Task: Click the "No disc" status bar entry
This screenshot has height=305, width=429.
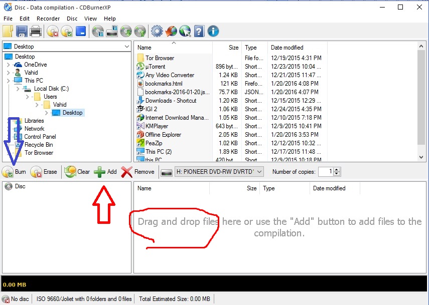Action: (17, 299)
